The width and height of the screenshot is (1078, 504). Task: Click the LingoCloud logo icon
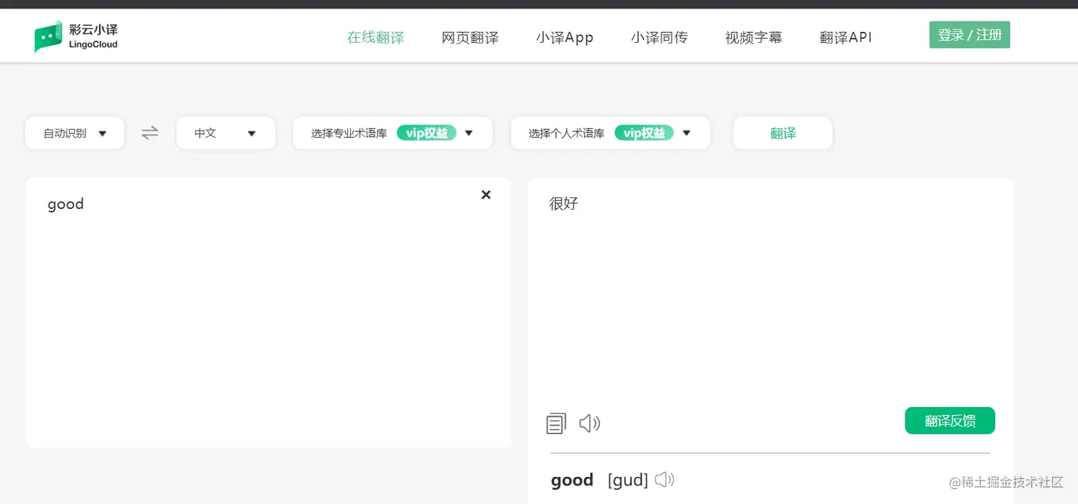[x=48, y=36]
